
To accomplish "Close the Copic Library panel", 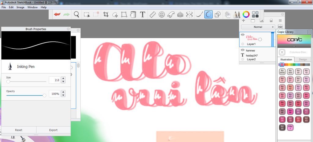I will (x=309, y=32).
